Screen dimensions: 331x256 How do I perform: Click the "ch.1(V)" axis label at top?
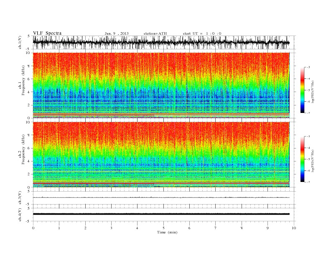click(x=20, y=42)
